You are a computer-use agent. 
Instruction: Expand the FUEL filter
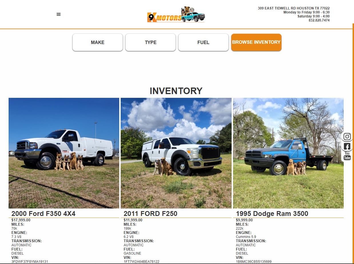[x=203, y=42]
